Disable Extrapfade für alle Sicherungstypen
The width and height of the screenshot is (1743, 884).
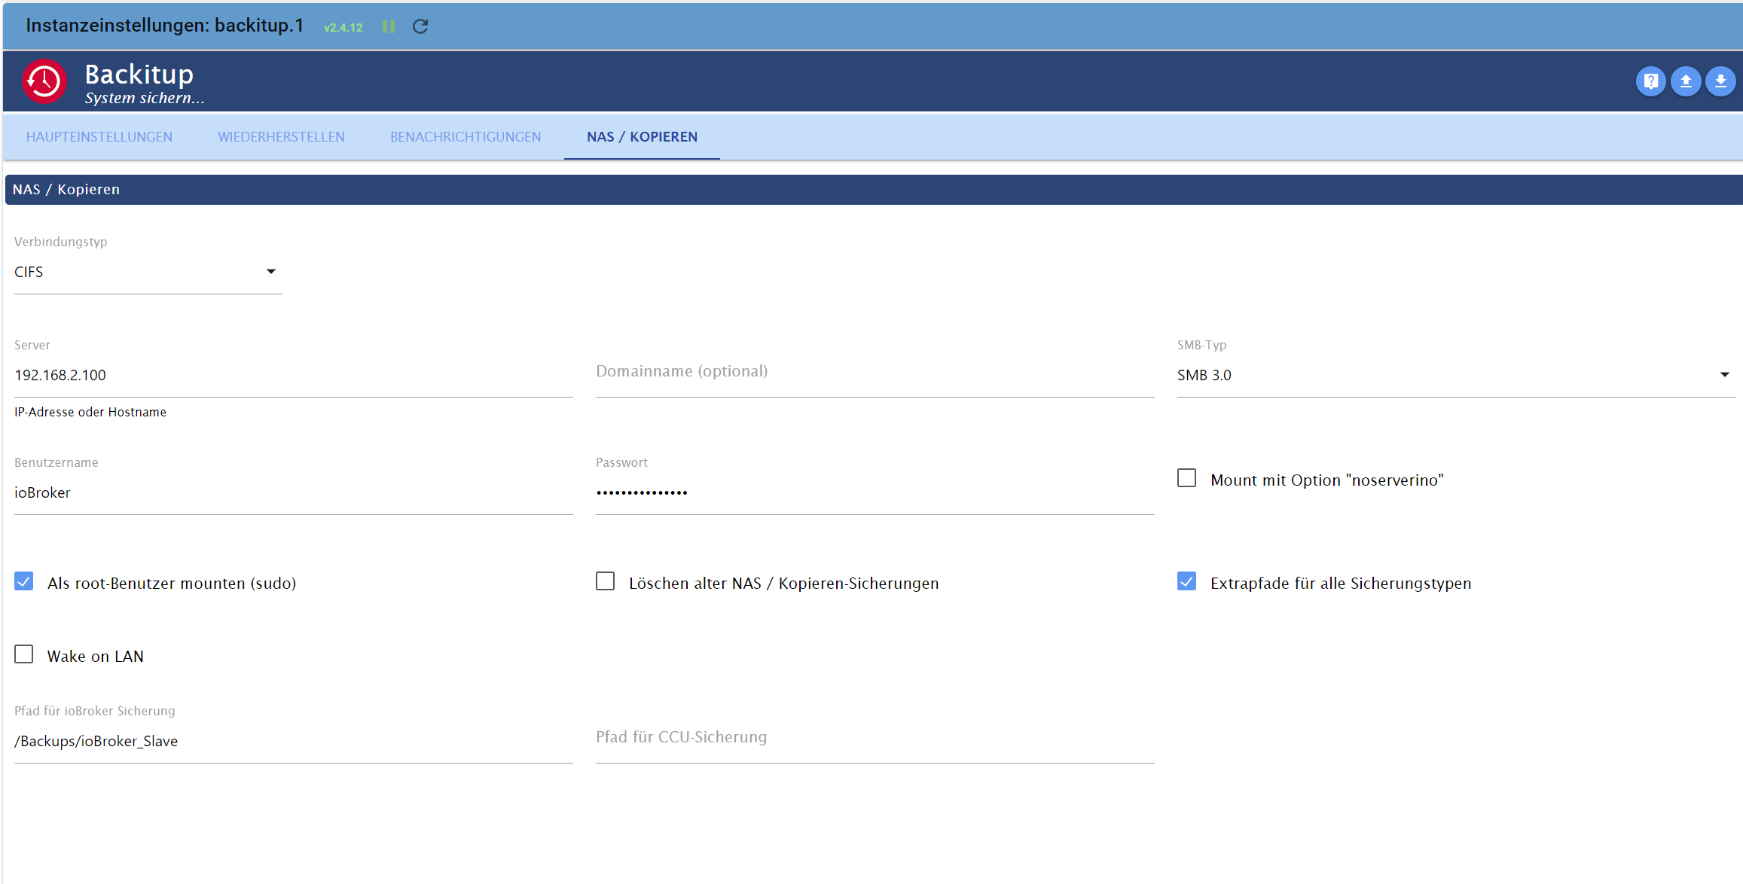[x=1186, y=582]
